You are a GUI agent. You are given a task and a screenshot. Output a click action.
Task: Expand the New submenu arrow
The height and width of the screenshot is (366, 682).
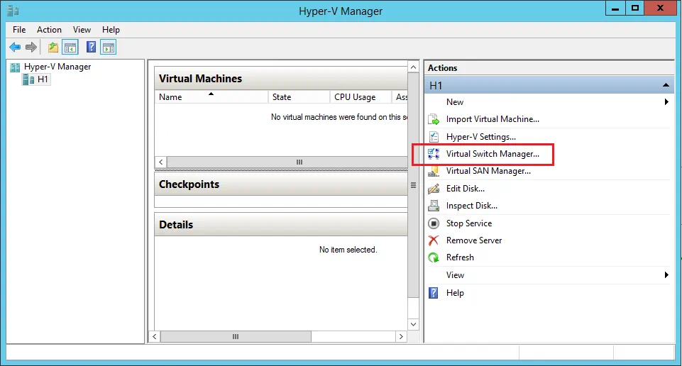(x=666, y=102)
